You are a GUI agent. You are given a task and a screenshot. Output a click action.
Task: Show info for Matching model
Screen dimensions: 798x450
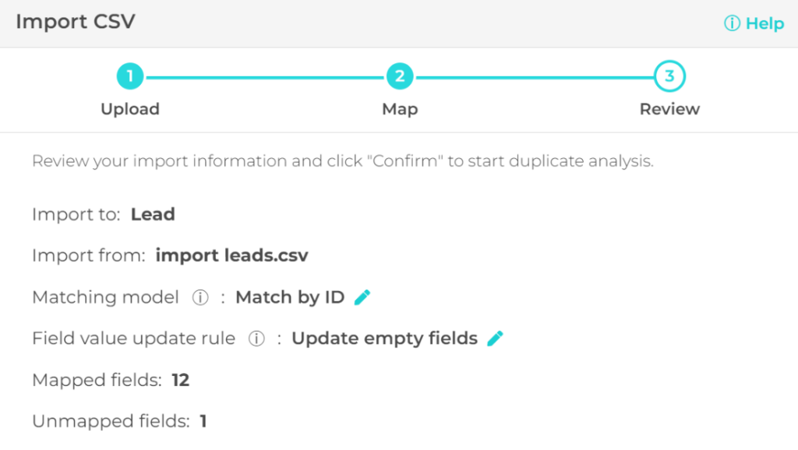click(x=200, y=297)
